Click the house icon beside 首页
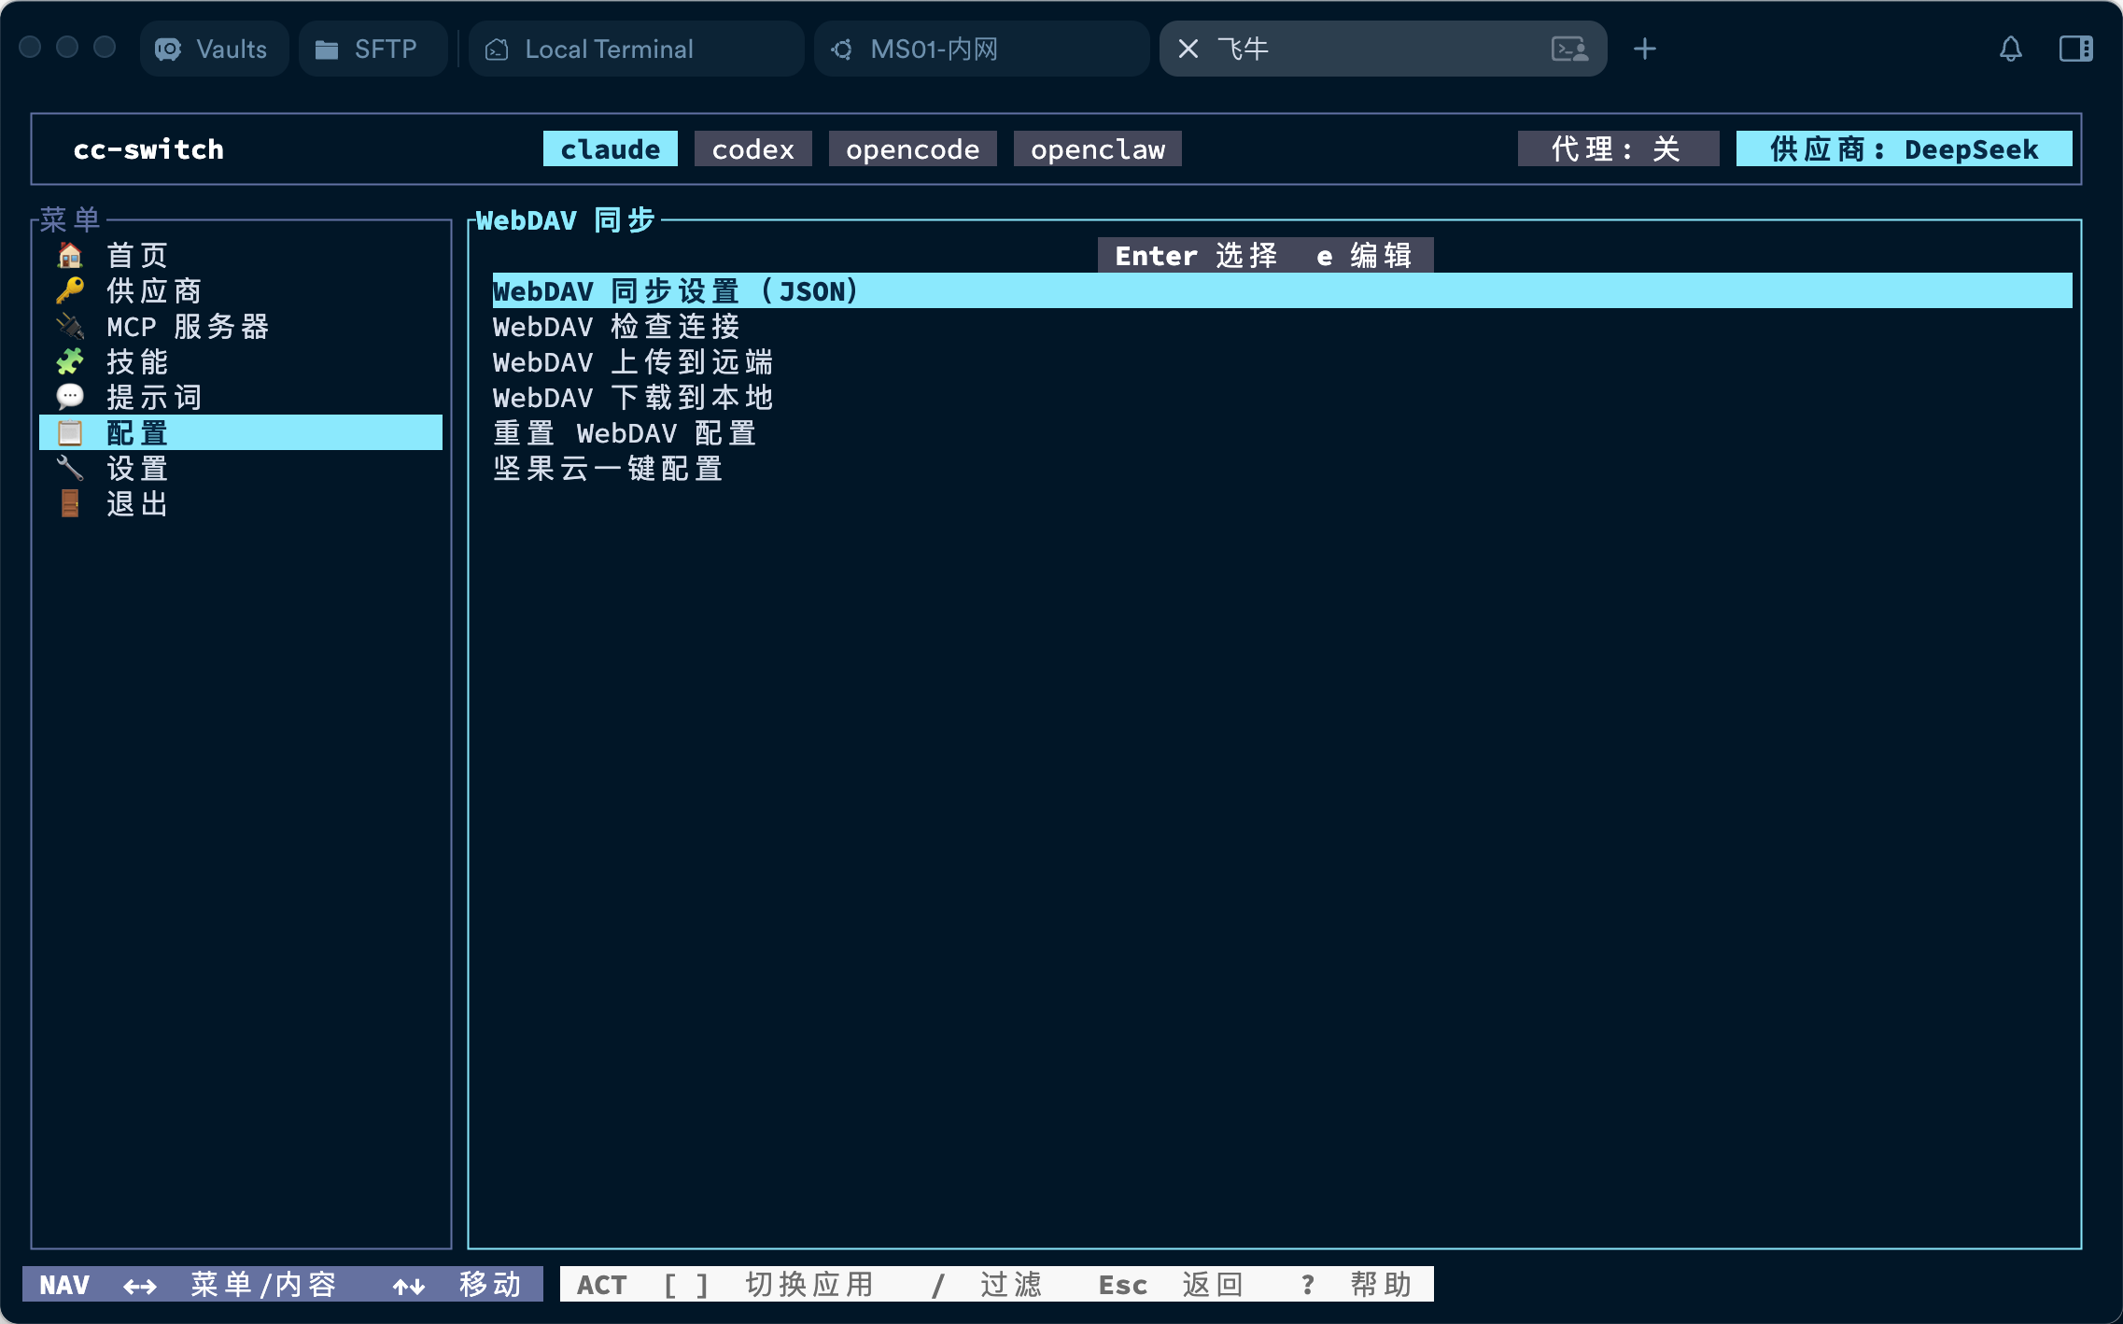This screenshot has height=1324, width=2123. point(70,255)
